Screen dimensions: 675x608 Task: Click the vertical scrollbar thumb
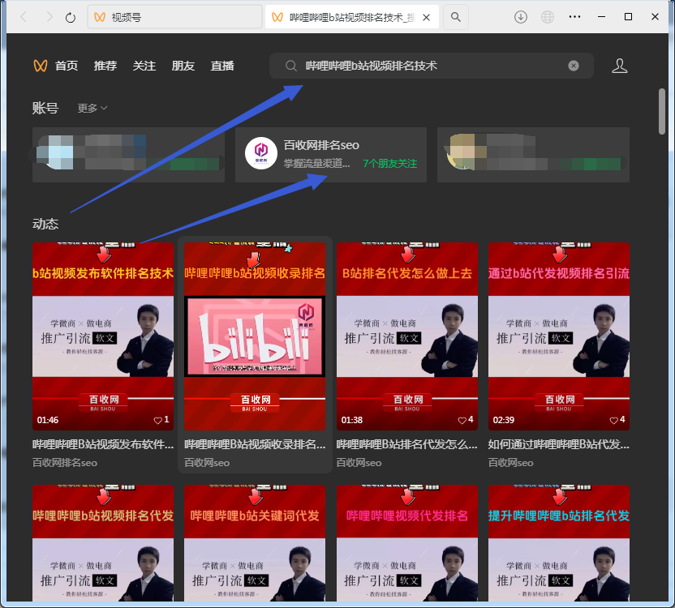pyautogui.click(x=662, y=112)
